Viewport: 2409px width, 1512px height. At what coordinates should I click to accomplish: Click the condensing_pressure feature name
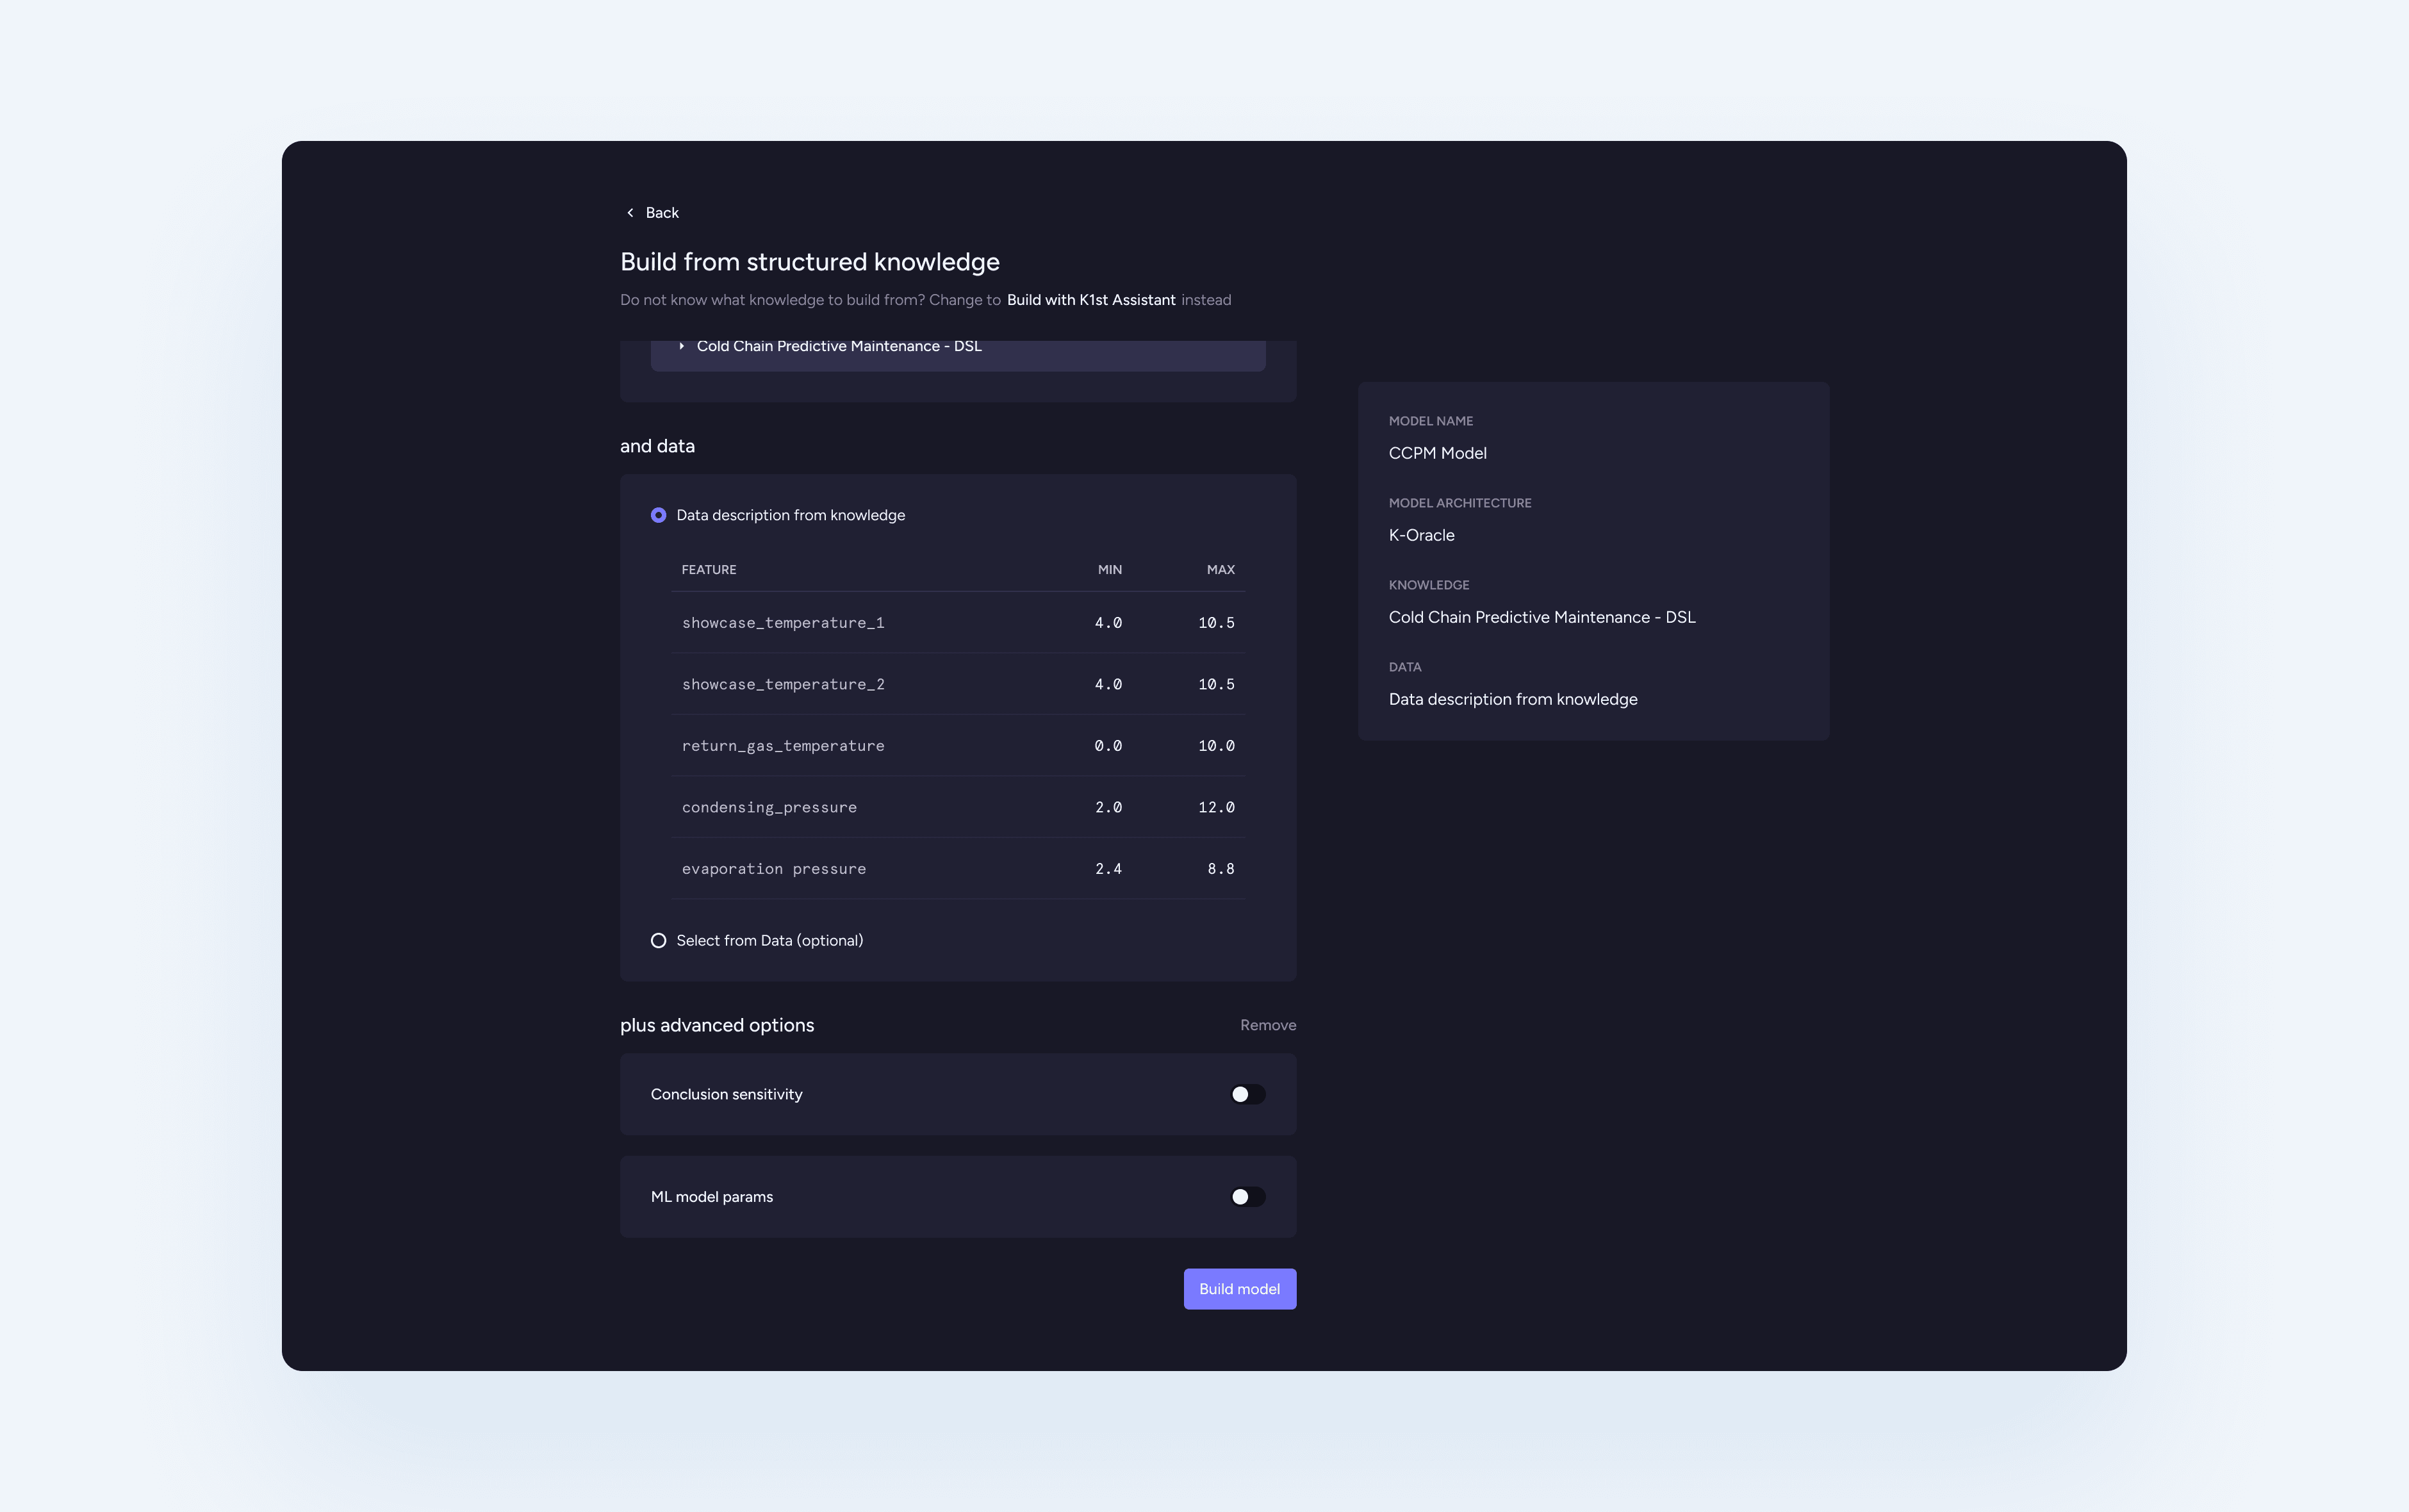point(769,808)
